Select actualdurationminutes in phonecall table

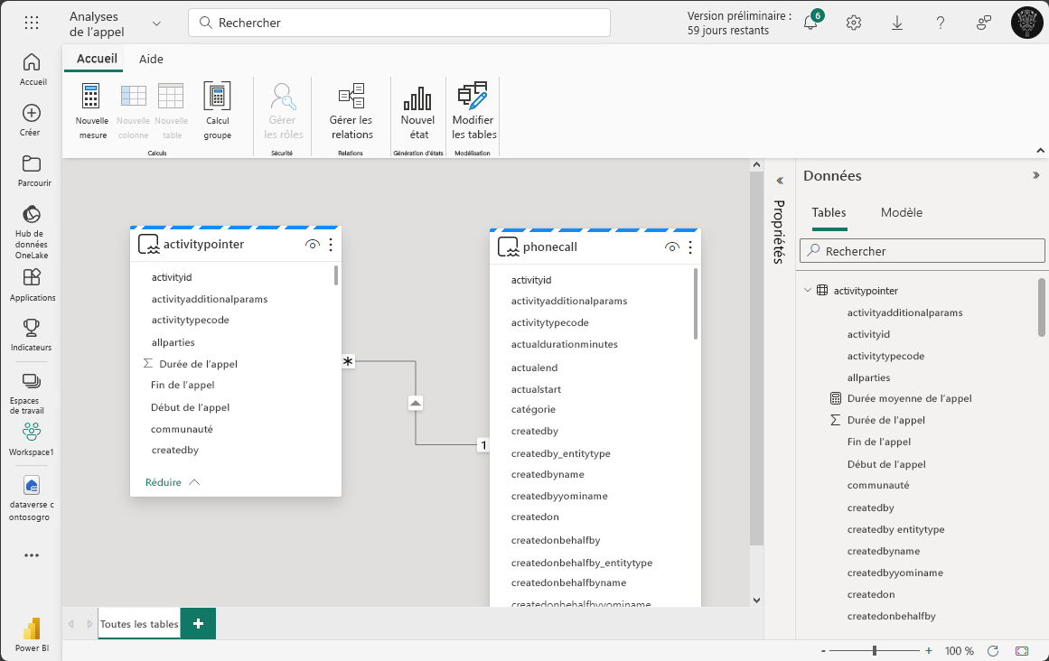(x=564, y=344)
